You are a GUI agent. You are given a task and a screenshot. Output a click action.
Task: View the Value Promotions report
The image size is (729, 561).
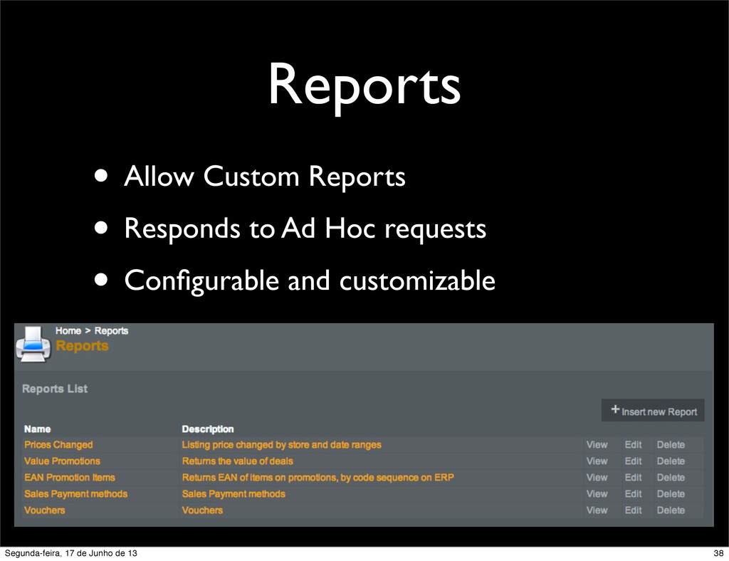[x=597, y=461]
